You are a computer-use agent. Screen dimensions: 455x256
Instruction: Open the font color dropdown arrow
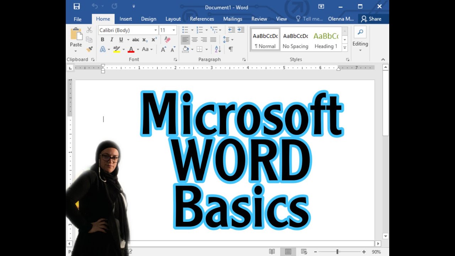(138, 49)
